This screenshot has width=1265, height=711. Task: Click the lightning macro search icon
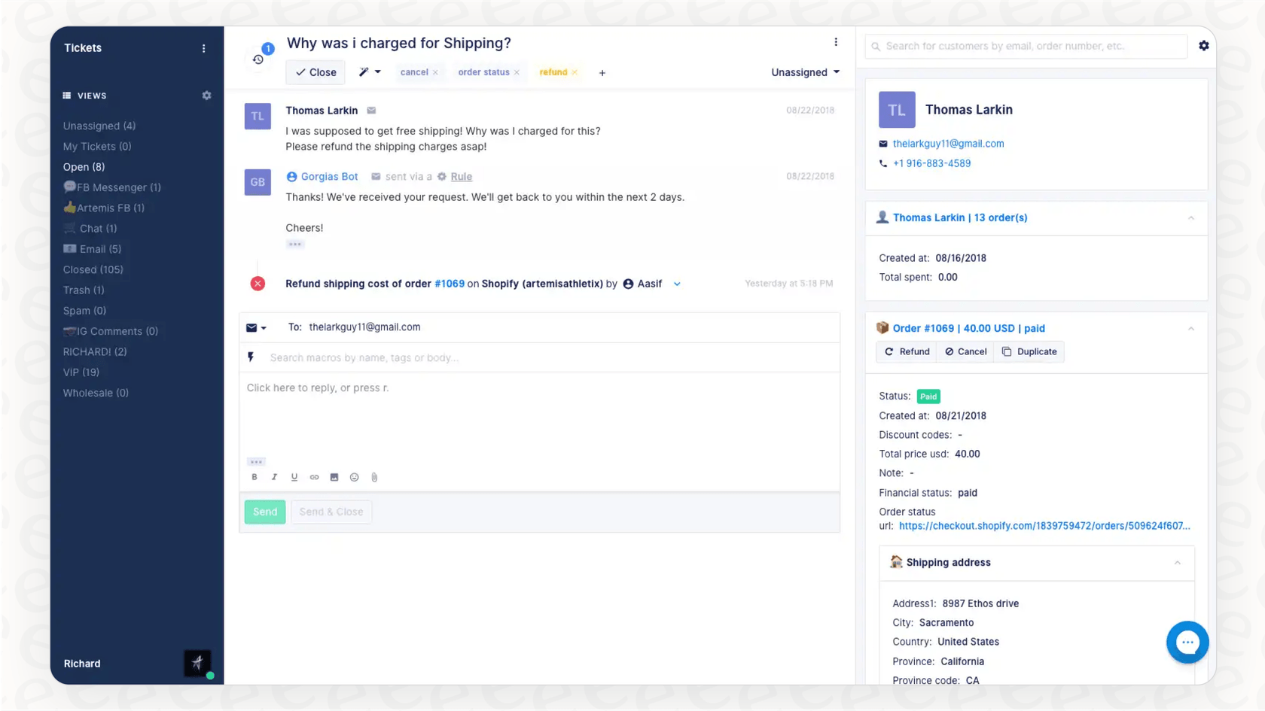point(251,357)
